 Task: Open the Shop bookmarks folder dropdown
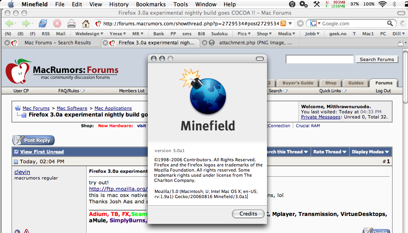(264, 34)
